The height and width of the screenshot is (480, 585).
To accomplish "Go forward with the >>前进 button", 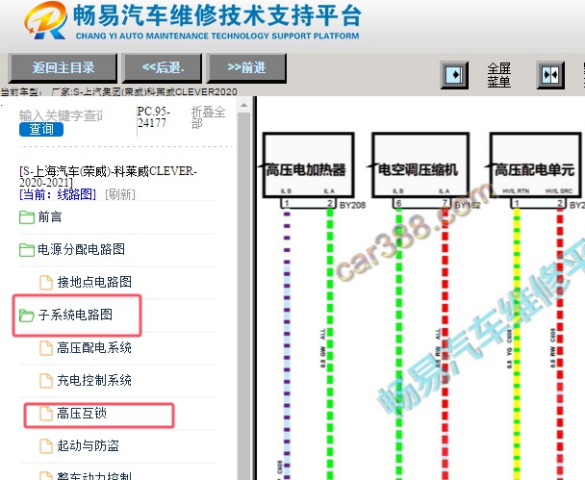I will click(246, 68).
